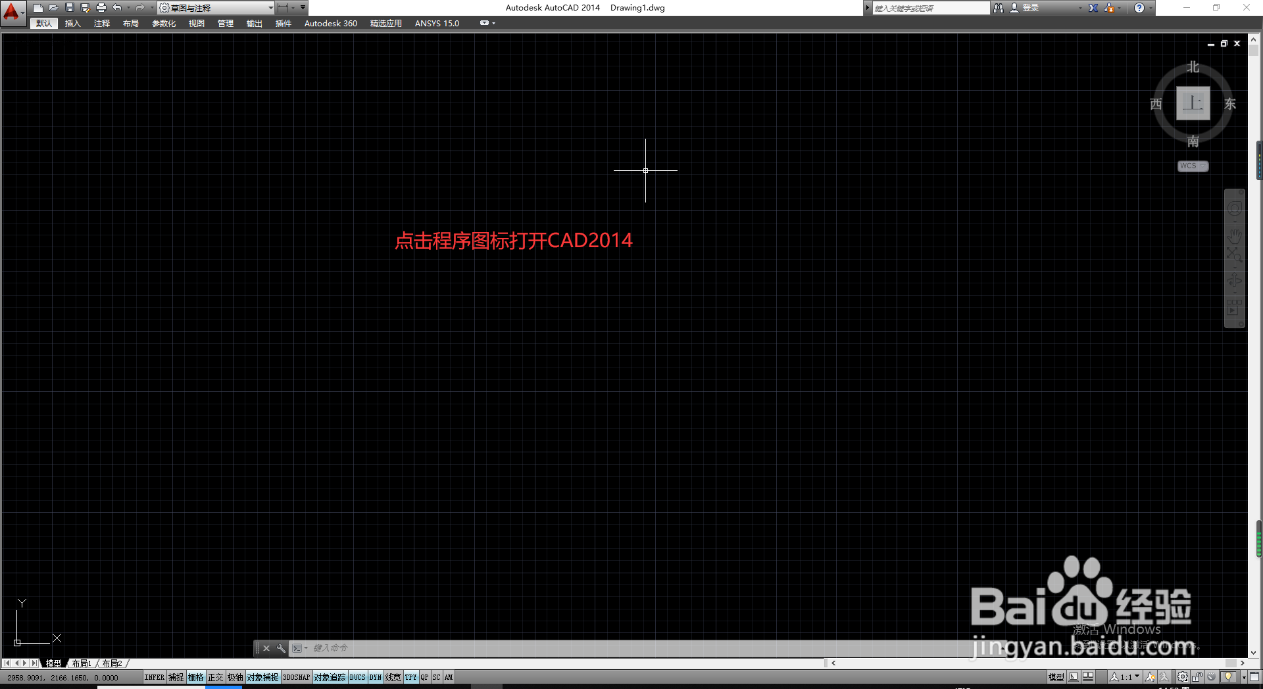Click the Undo arrow icon

(117, 8)
